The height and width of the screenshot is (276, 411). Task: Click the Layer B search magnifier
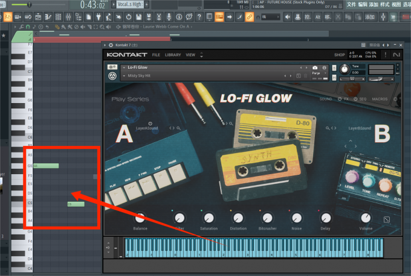click(x=328, y=128)
